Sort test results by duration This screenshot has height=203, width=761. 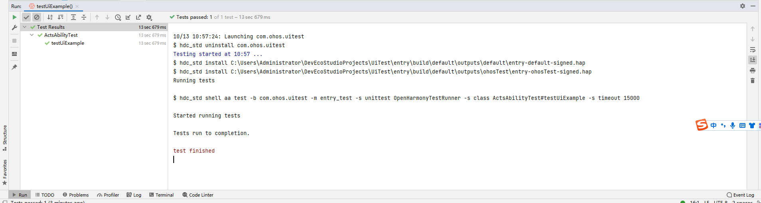click(x=60, y=17)
